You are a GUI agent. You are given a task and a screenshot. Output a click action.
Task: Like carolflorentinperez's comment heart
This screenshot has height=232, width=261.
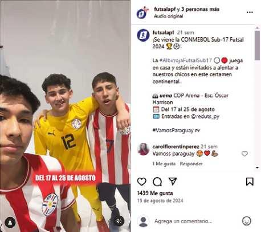(244, 154)
